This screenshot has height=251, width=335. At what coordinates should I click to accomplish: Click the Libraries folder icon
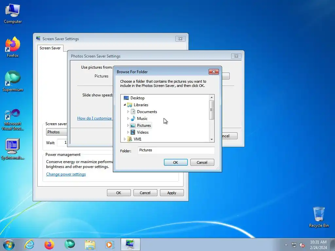(x=130, y=105)
